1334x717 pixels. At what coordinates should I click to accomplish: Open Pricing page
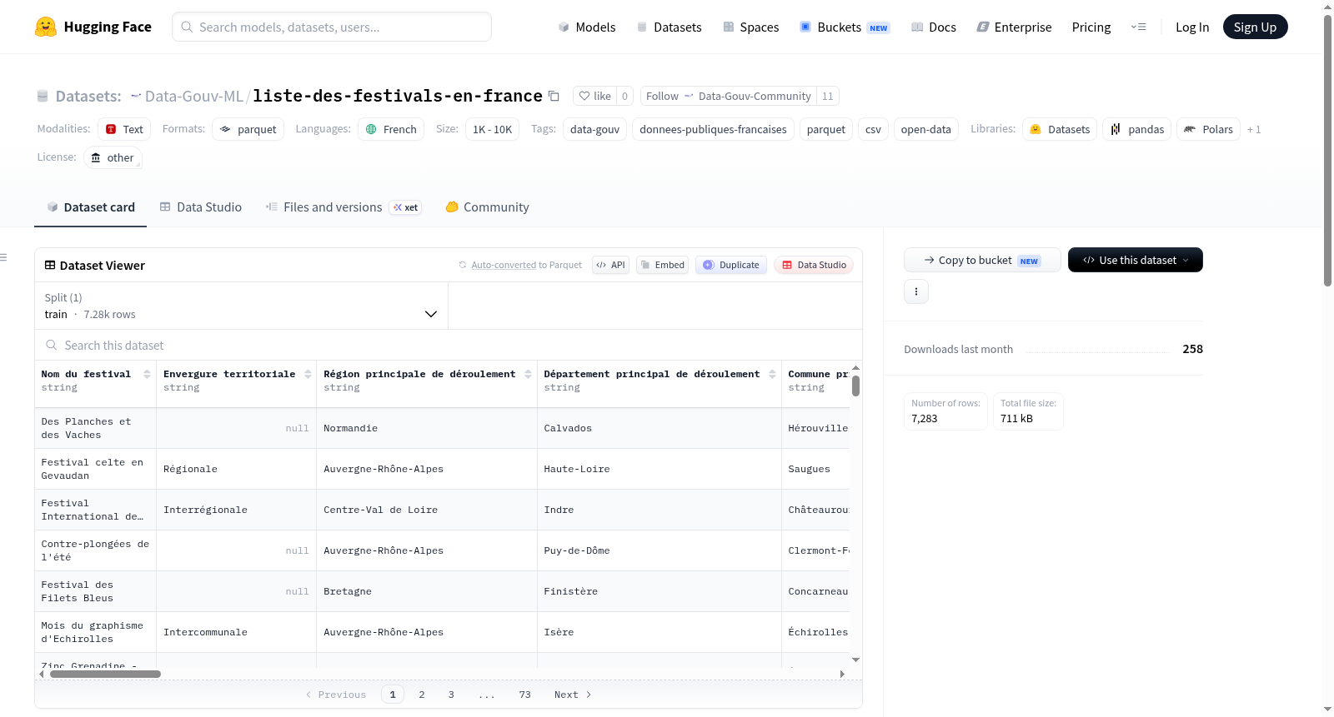(1091, 27)
